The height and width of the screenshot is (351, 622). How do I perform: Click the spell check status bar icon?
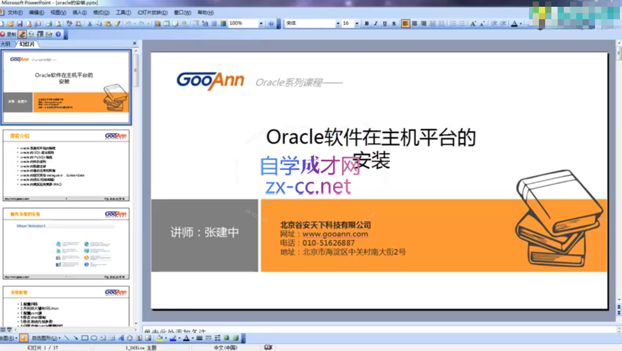[x=268, y=347]
